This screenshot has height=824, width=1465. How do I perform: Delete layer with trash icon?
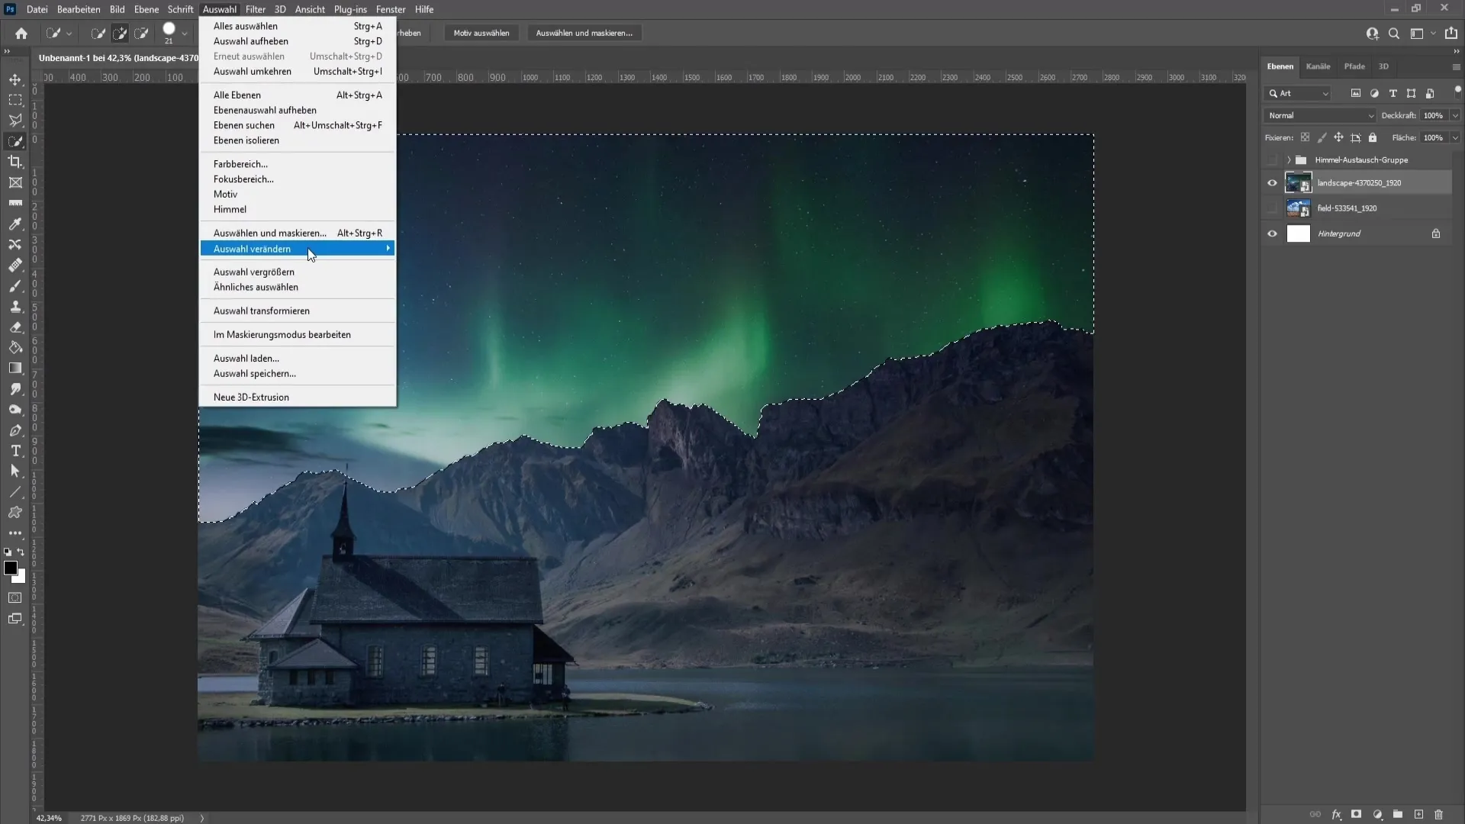[1439, 814]
